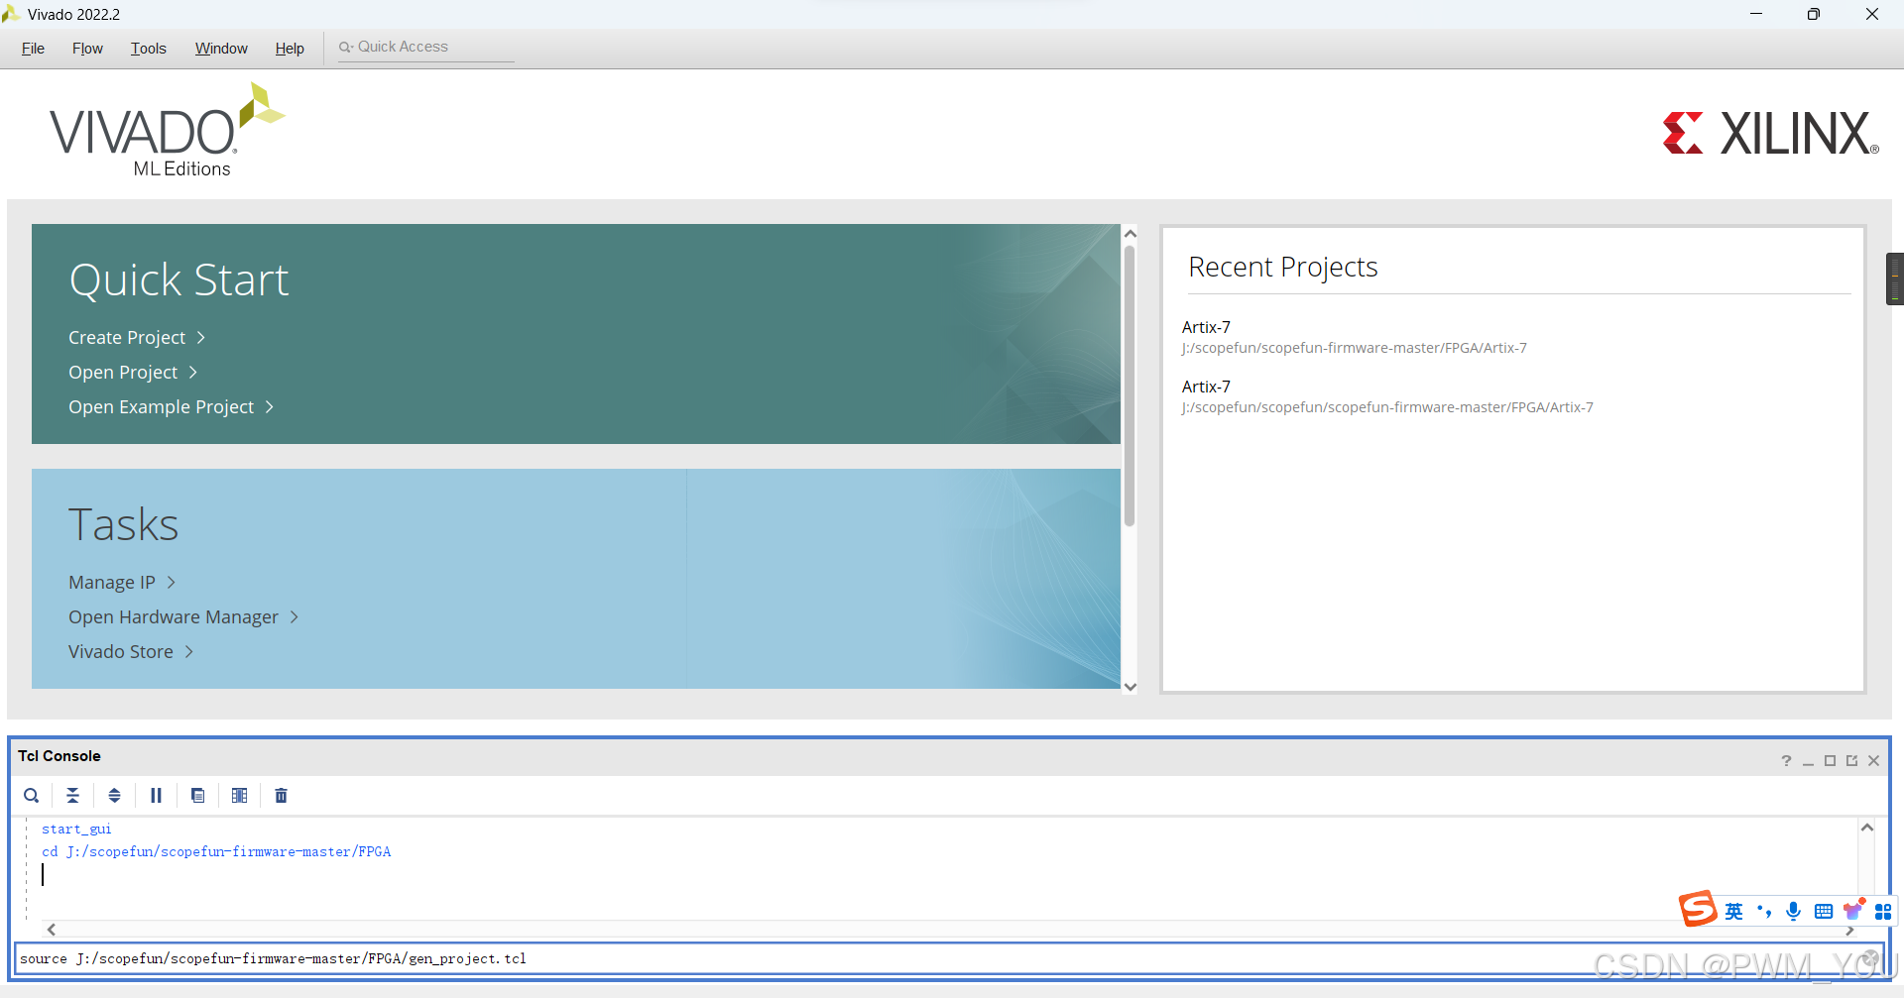Open the Window menu
This screenshot has height=998, width=1904.
(x=221, y=48)
